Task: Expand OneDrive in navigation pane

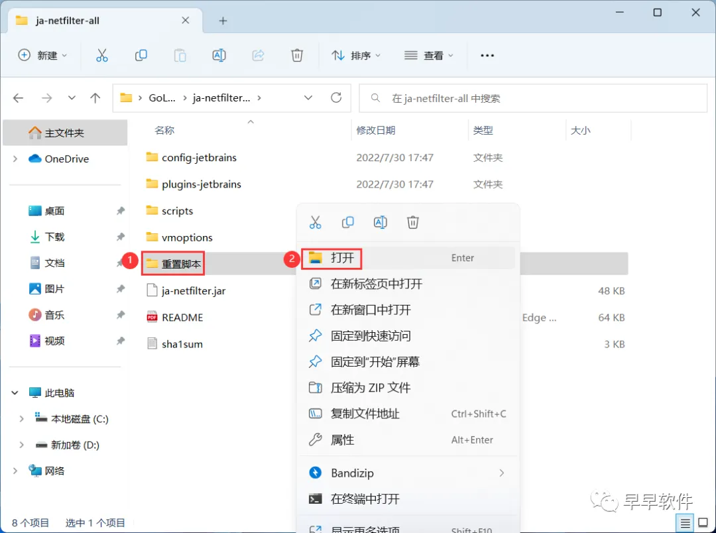Action: (x=15, y=159)
